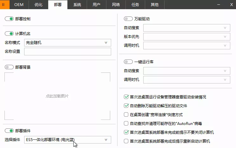Open the 版本优先 dropdown
The height and width of the screenshot is (148, 236).
[x=186, y=37]
